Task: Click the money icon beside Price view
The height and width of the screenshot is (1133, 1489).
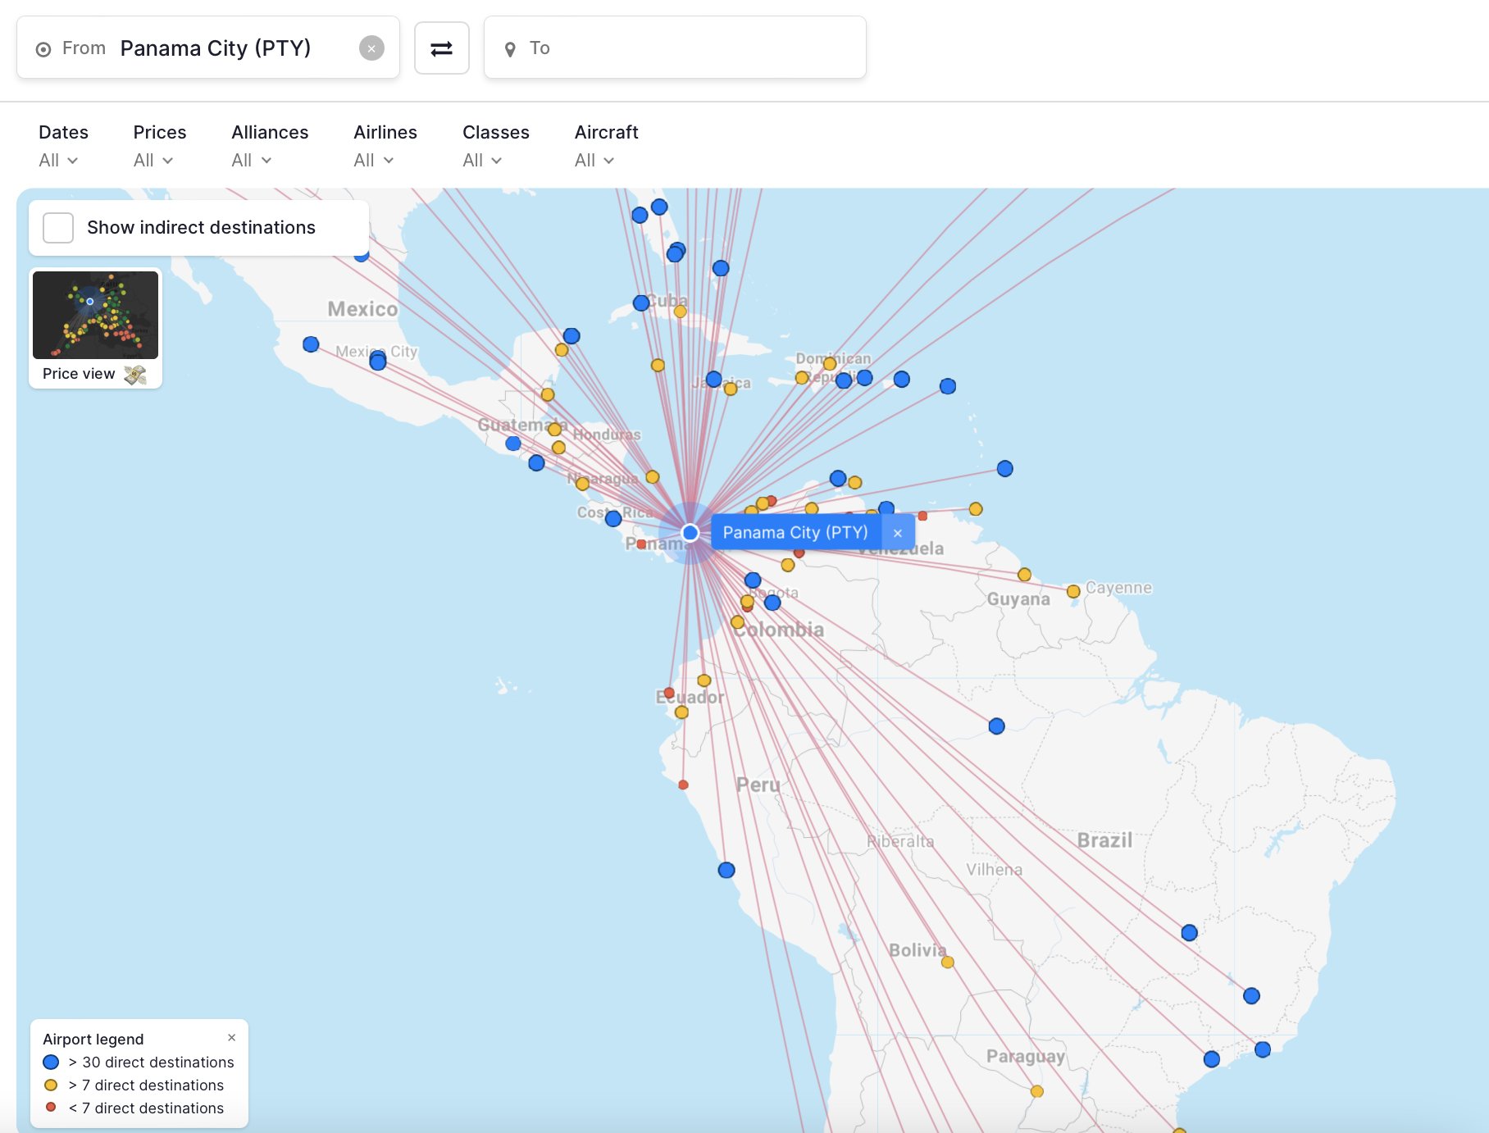Action: tap(135, 375)
